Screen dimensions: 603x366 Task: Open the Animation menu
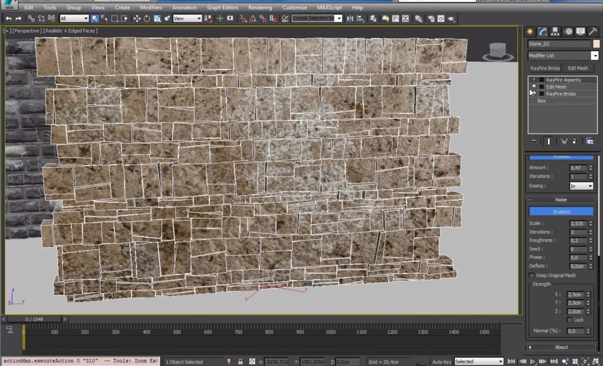point(184,7)
